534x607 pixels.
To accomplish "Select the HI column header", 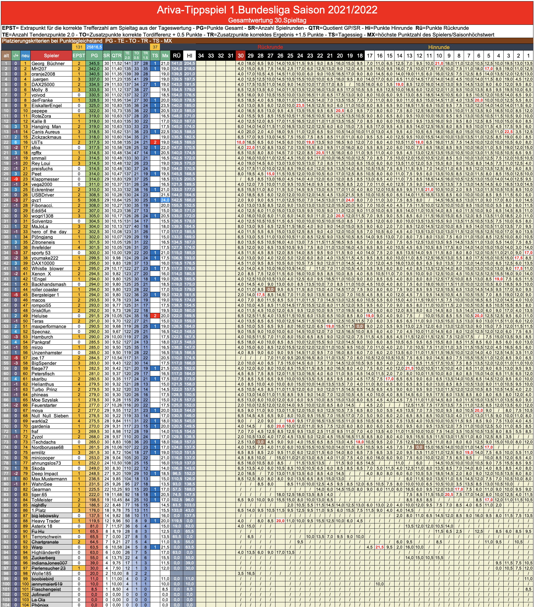I will [190, 56].
